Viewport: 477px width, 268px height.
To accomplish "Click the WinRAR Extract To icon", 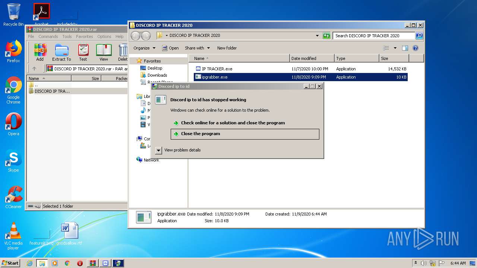I will click(x=61, y=52).
